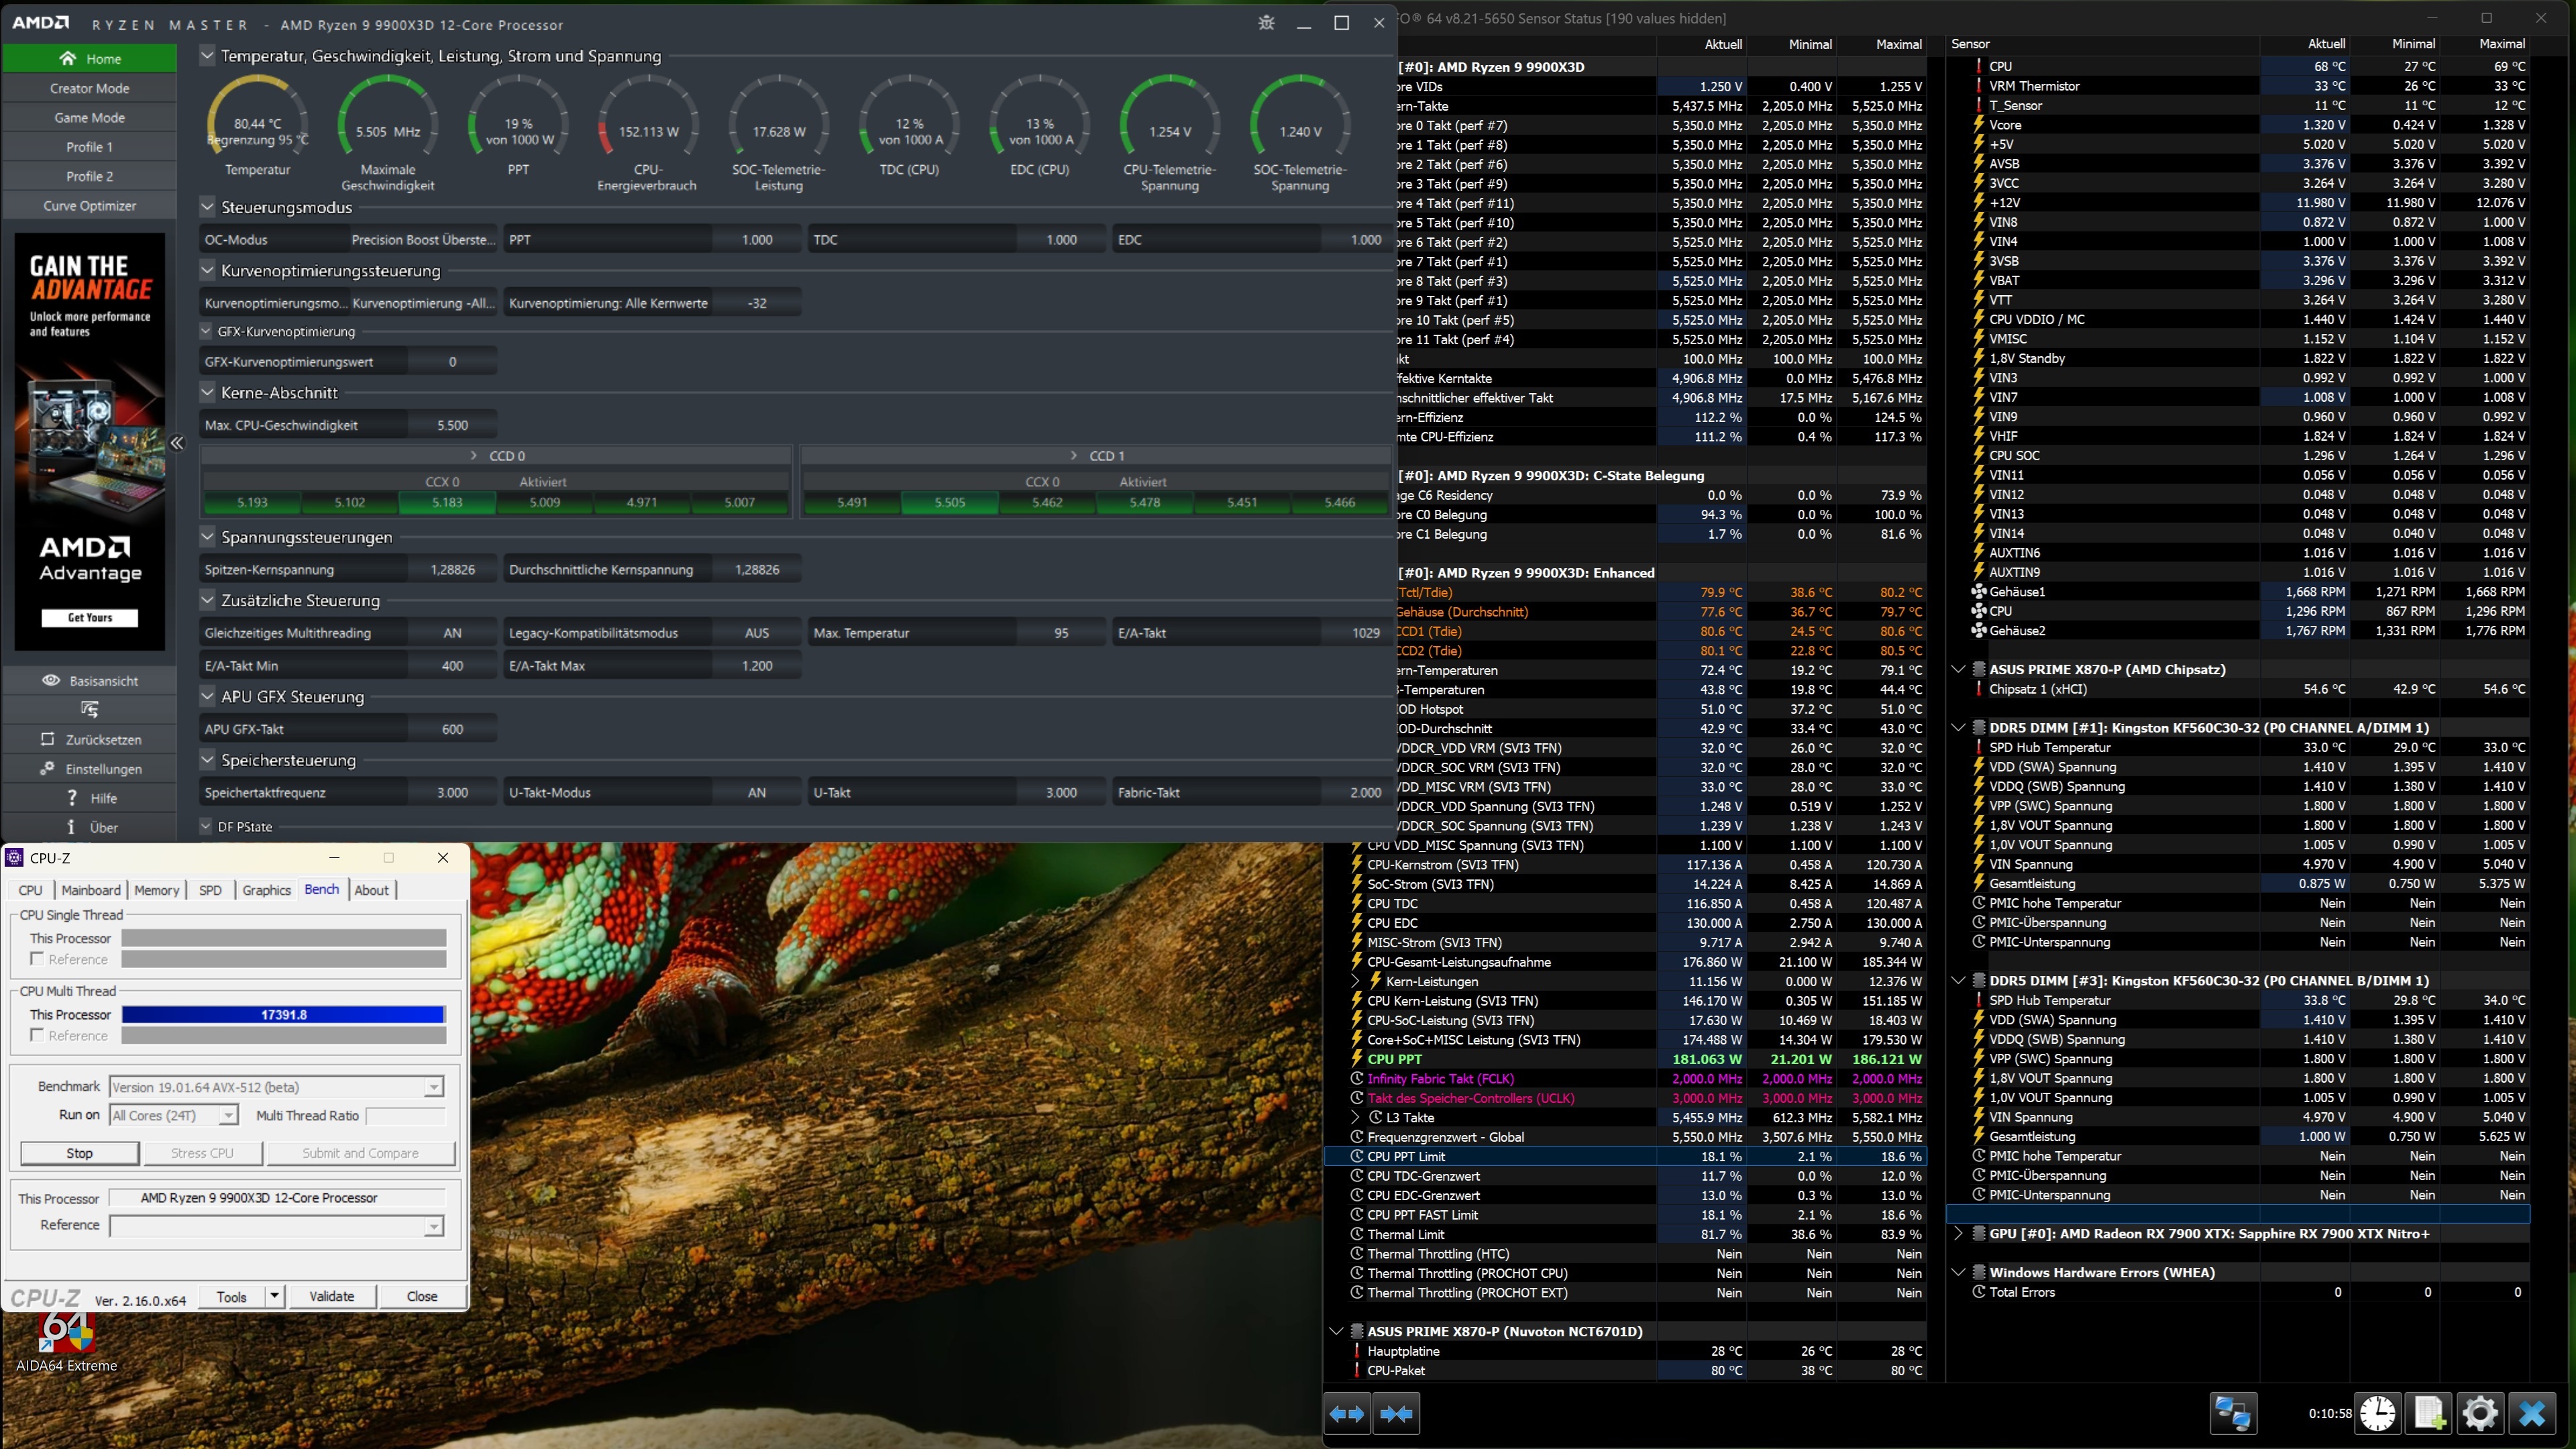The width and height of the screenshot is (2576, 1449).
Task: Enable Single Thread Reference checkbox in CPU-Z
Action: click(x=37, y=959)
